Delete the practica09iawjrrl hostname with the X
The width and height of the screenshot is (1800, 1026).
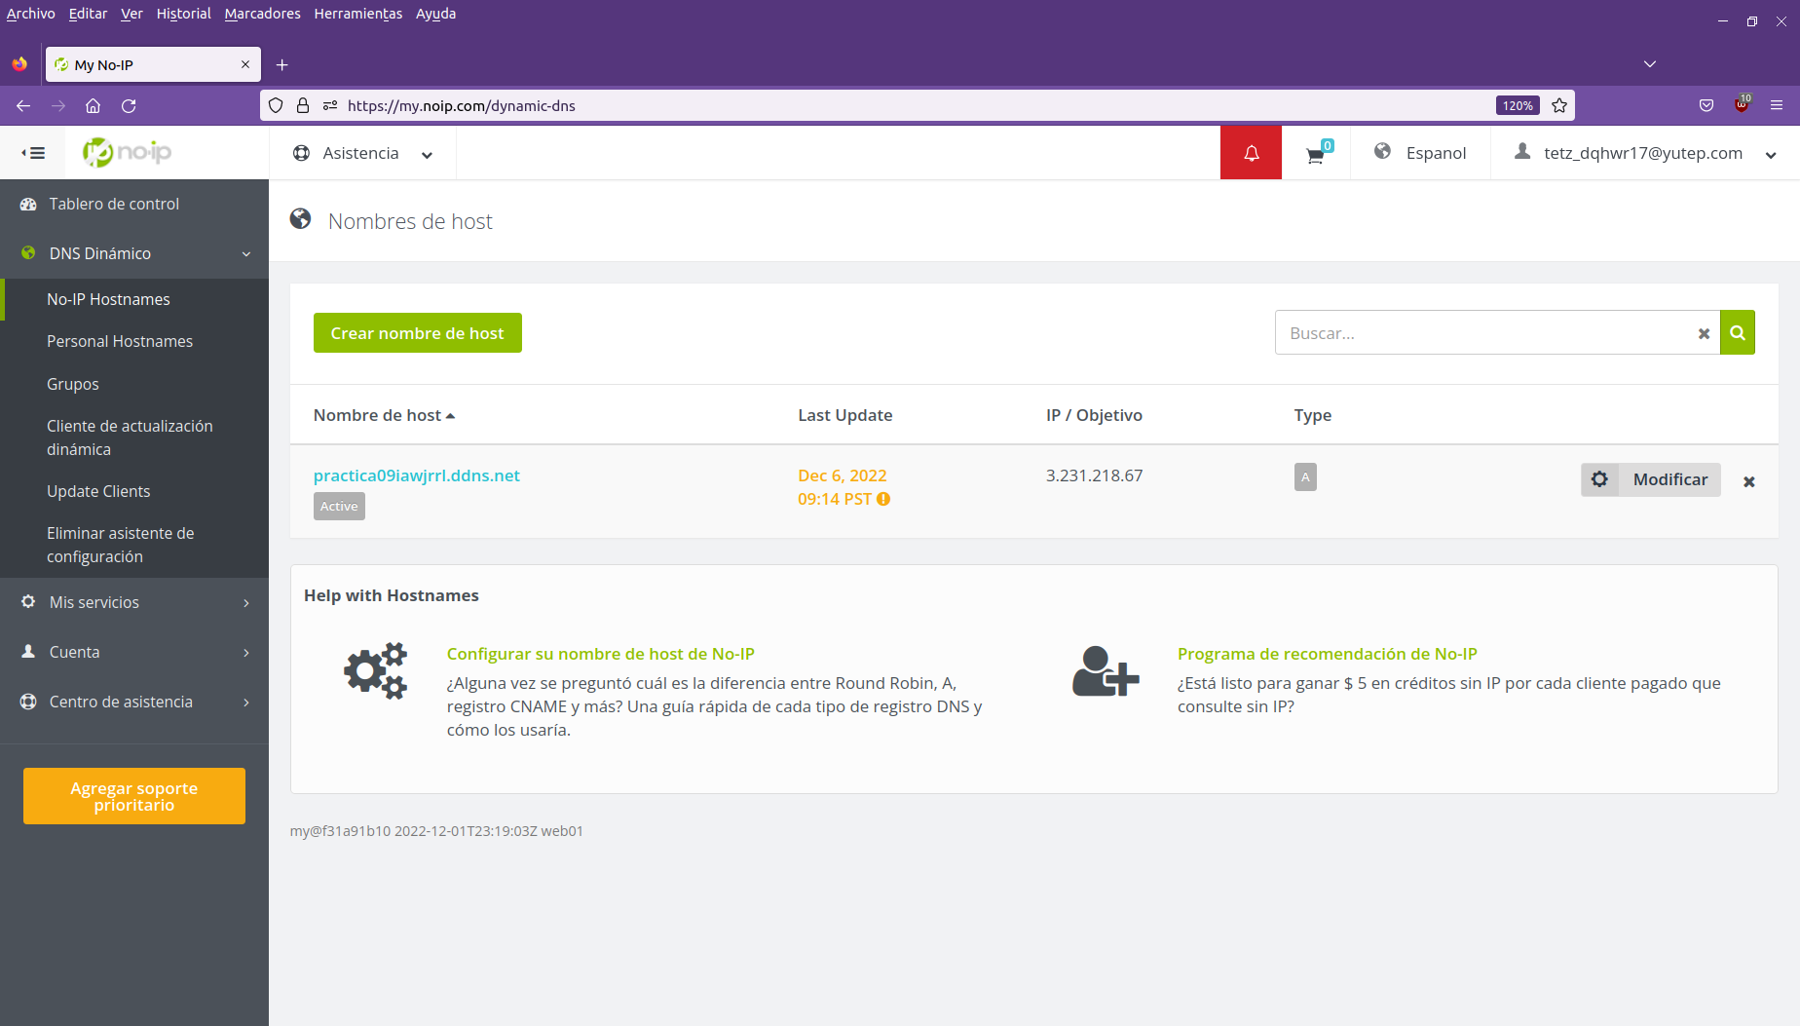[1749, 481]
